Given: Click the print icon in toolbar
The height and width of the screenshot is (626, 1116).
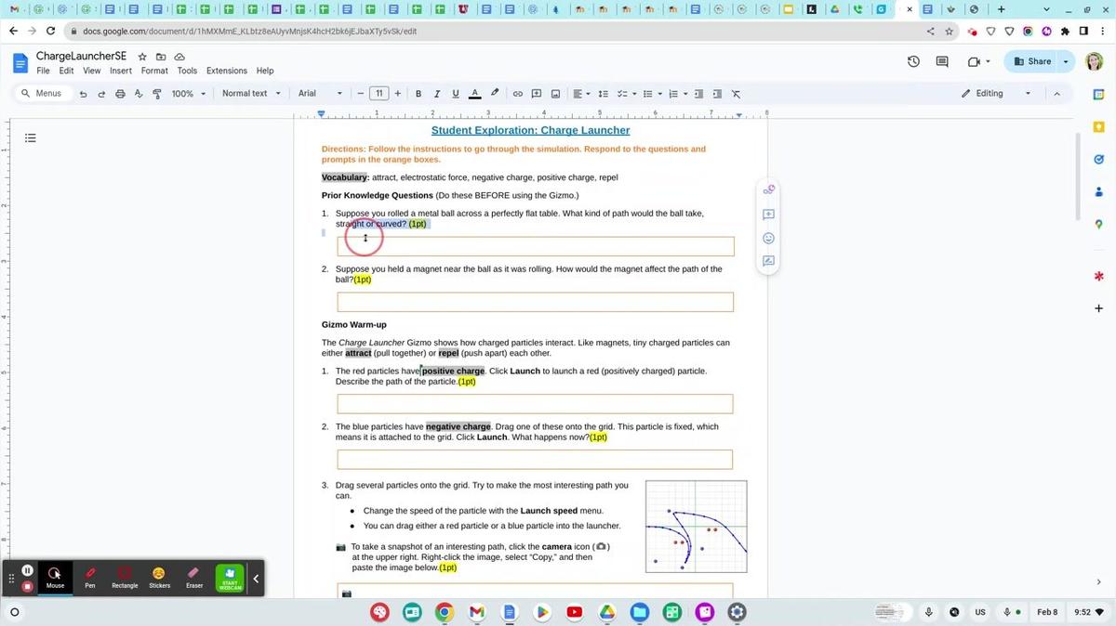Looking at the screenshot, I should (120, 94).
